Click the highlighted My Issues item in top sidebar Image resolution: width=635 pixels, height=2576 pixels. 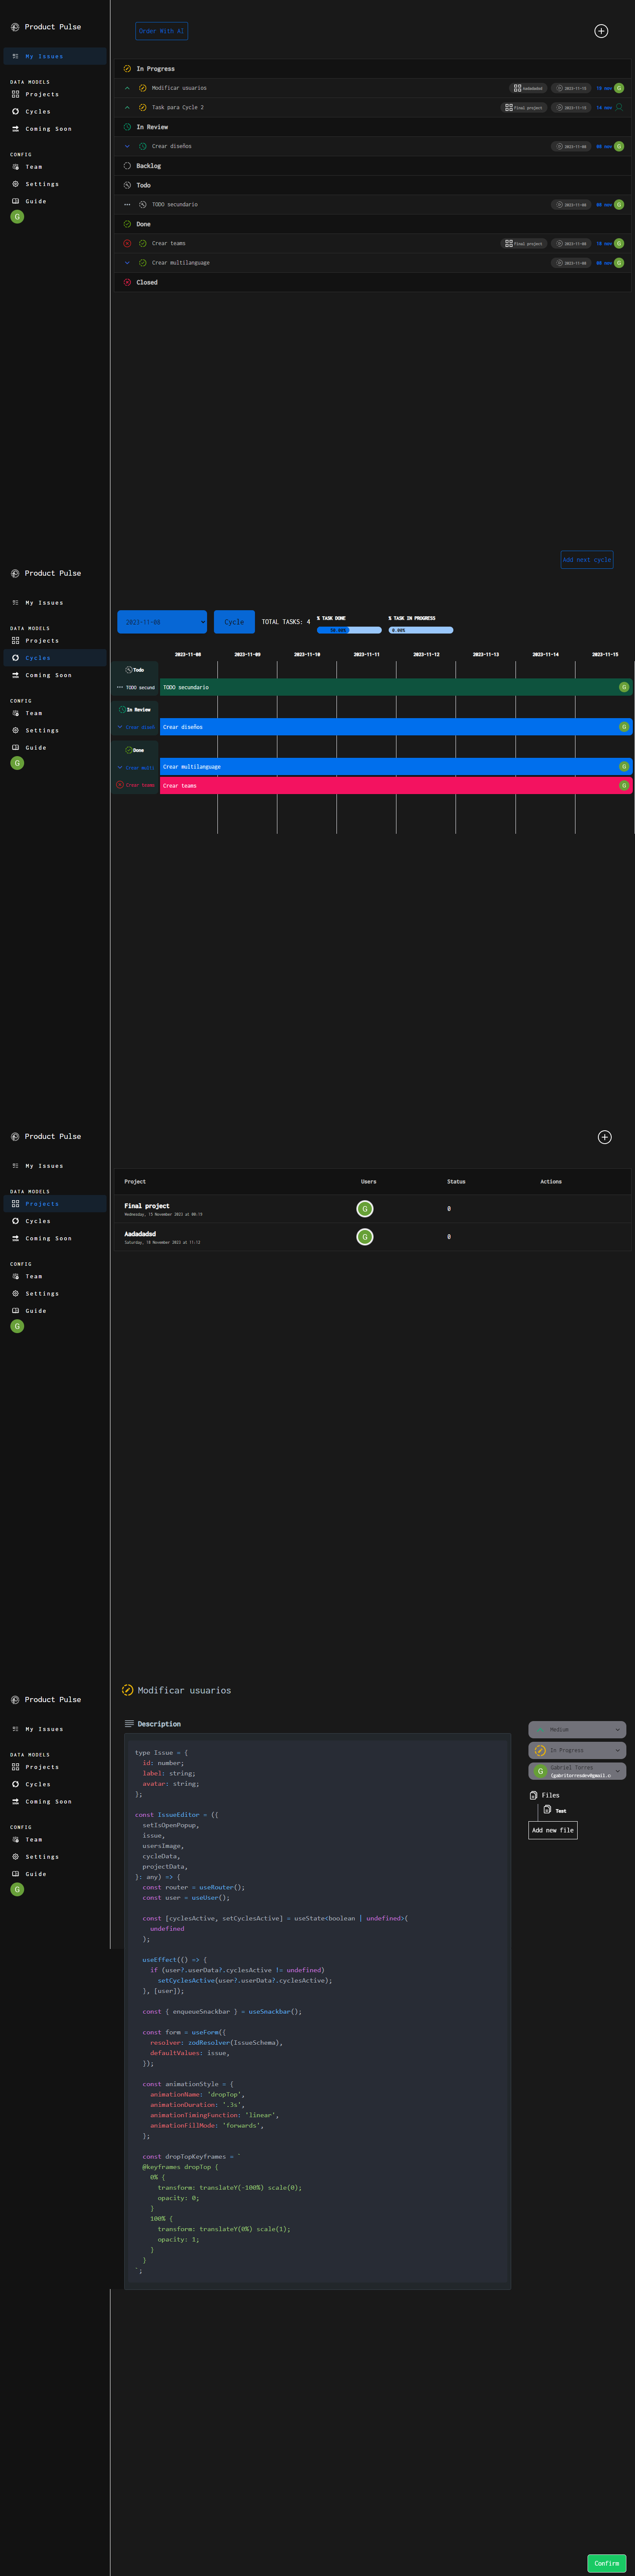coord(55,56)
